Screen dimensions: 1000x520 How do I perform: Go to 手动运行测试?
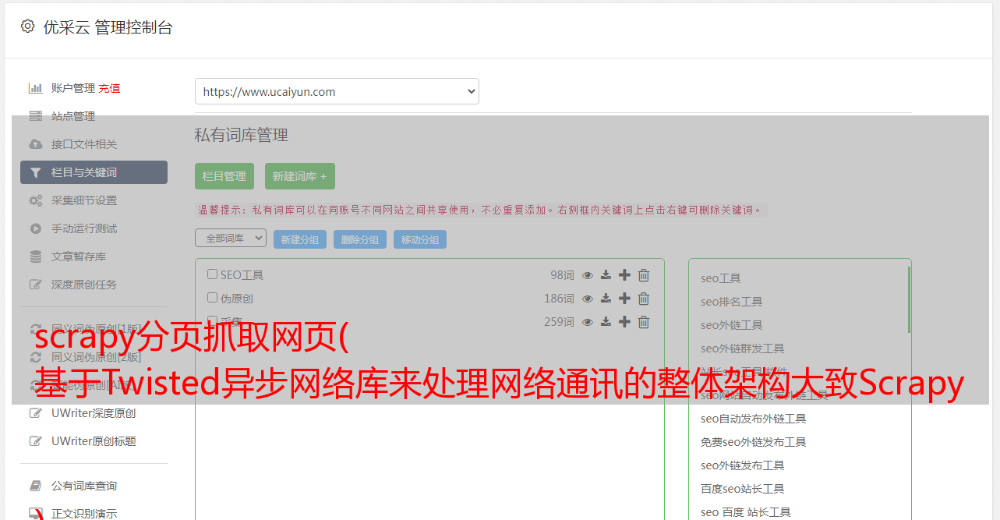pyautogui.click(x=84, y=228)
